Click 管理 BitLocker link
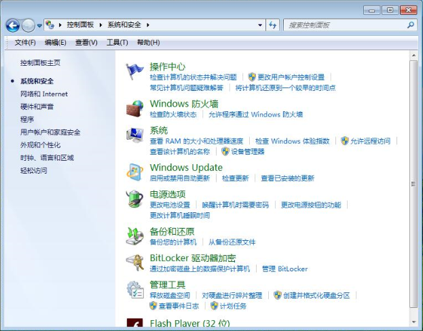The height and width of the screenshot is (331, 423). pos(285,269)
